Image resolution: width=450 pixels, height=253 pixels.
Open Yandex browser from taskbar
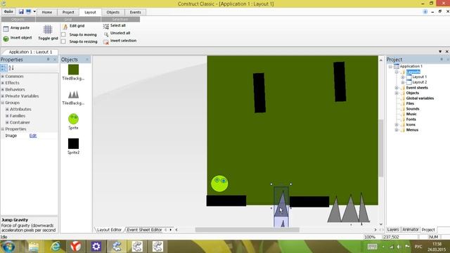click(x=75, y=247)
